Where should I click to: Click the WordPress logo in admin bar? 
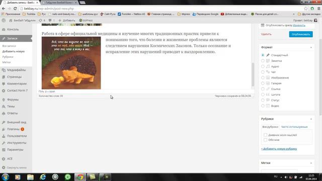(4, 20)
